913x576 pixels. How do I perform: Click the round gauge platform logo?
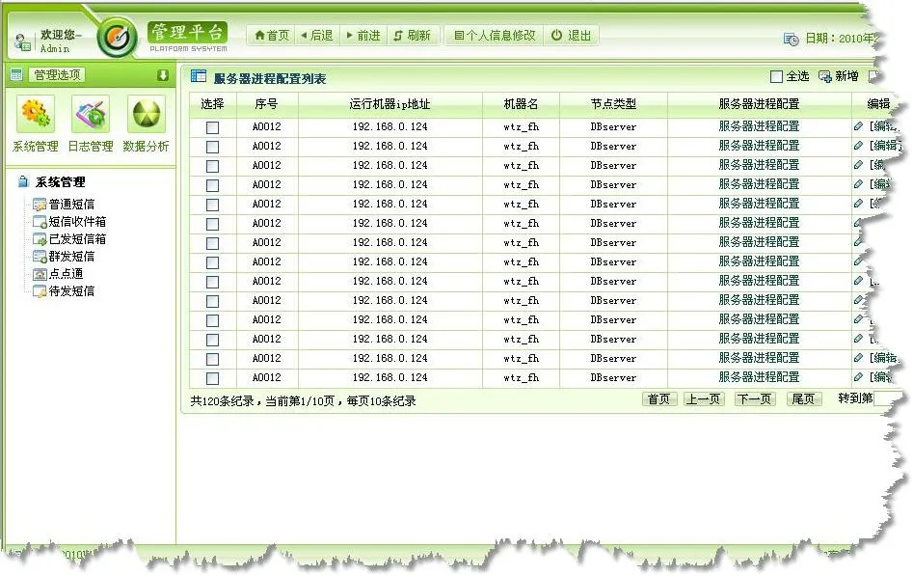[117, 37]
